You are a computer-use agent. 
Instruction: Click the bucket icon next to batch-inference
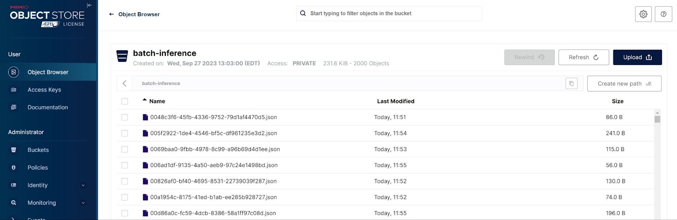coord(122,56)
